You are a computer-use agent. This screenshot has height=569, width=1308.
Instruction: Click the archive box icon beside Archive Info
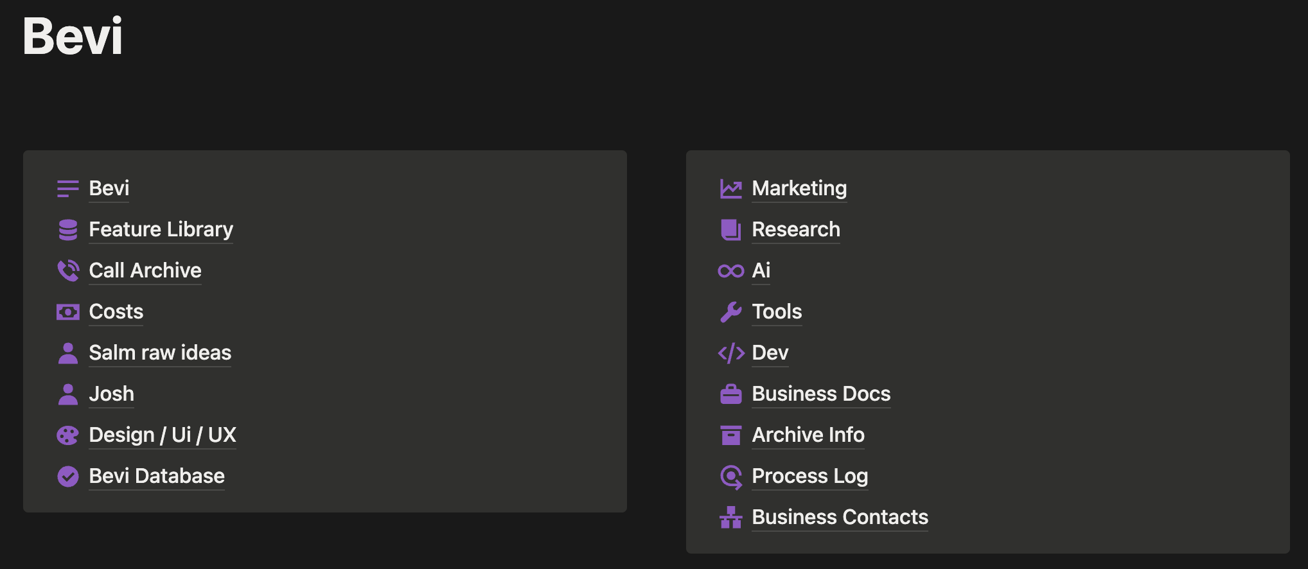[x=730, y=435]
